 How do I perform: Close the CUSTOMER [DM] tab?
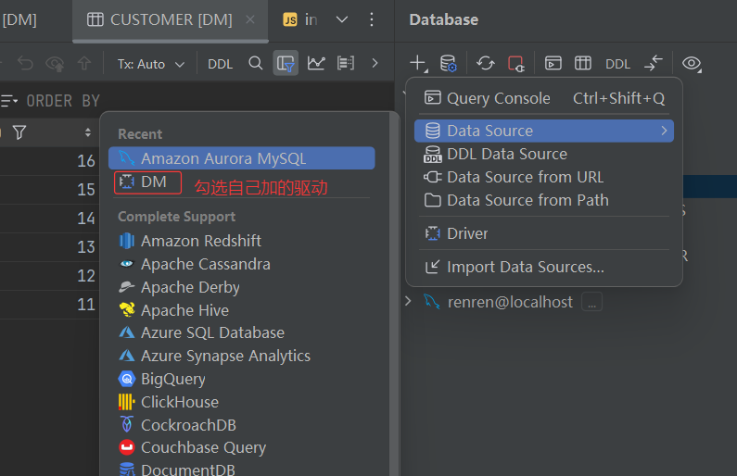pos(250,19)
